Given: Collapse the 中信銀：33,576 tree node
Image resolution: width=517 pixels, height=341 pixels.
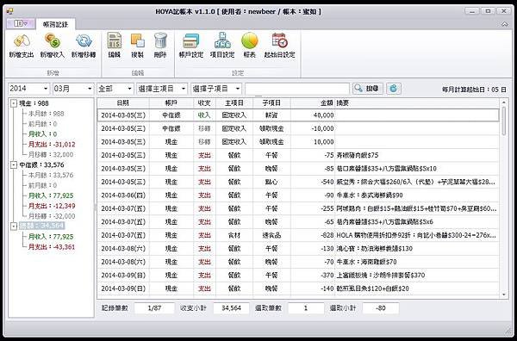Looking at the screenshot, I should click(14, 164).
